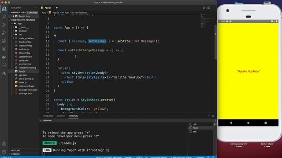Screen dimensions: 282x158
Task: Open the Azure view in activity bar
Action: pos(4,73)
